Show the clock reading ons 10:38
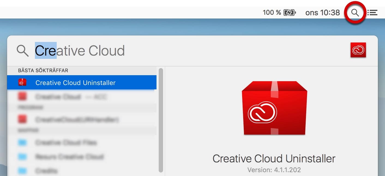Viewport: 385px width, 176px height. 323,13
